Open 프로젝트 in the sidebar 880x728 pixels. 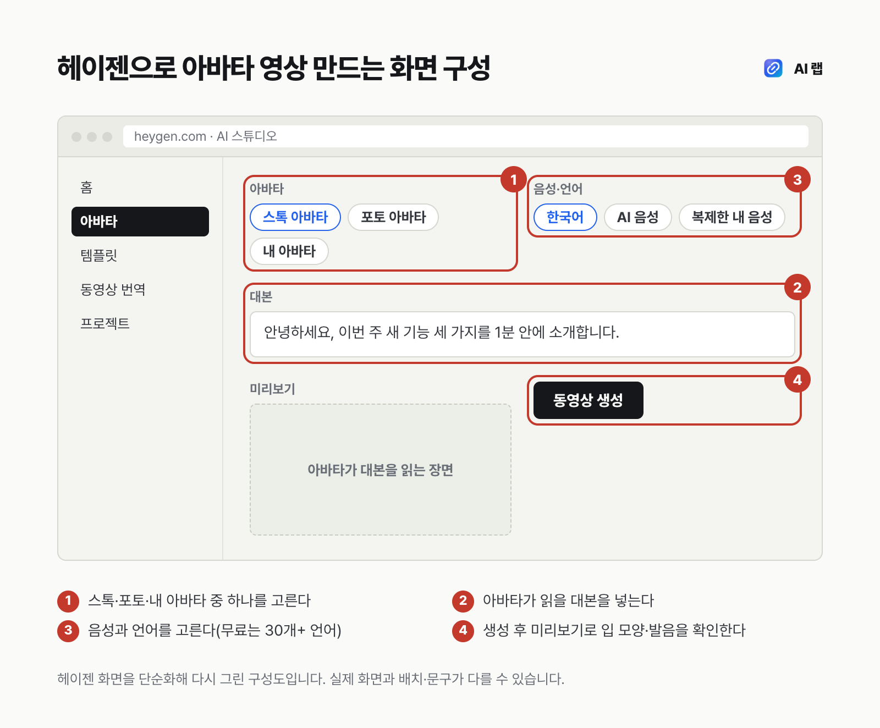tap(140, 324)
